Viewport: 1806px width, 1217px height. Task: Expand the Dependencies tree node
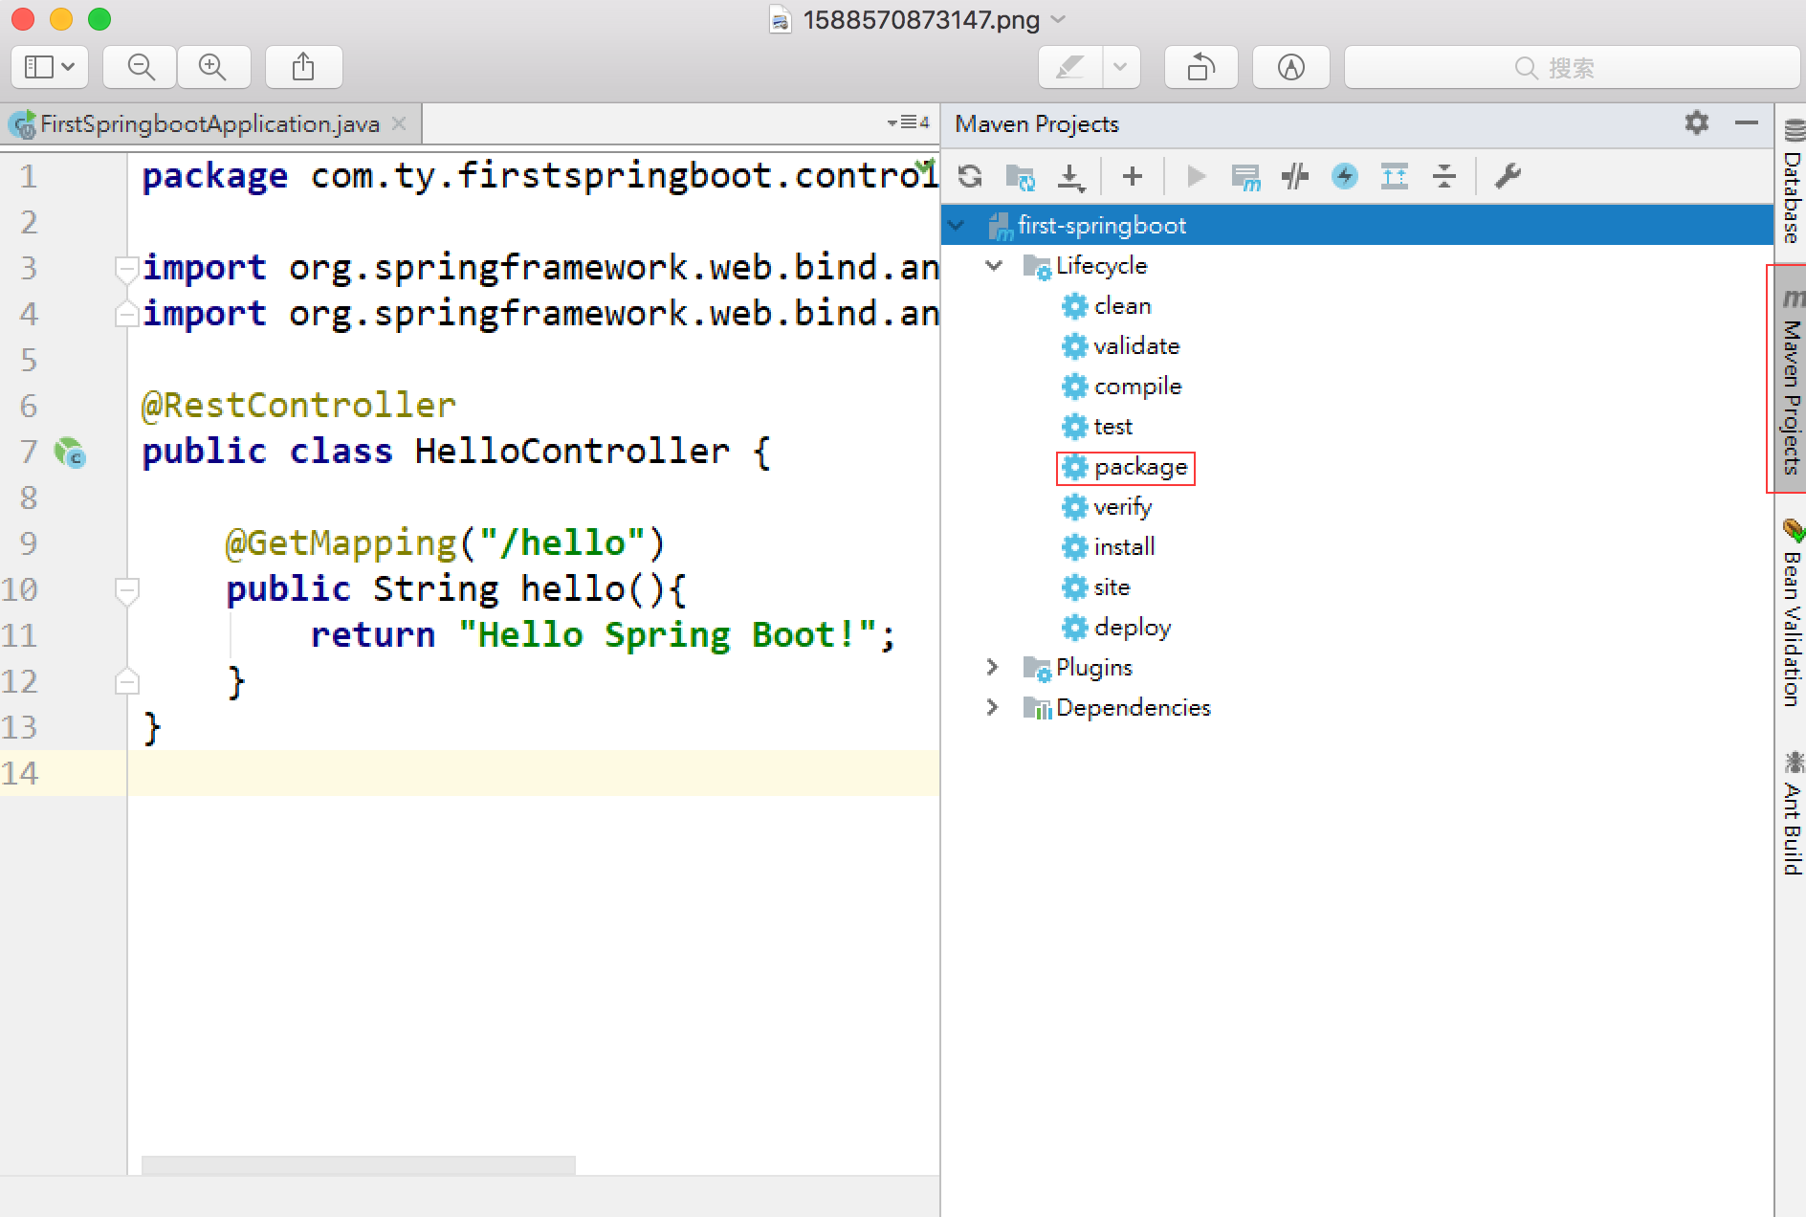click(992, 707)
